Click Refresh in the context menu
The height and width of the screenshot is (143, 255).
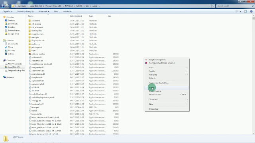[167, 78]
